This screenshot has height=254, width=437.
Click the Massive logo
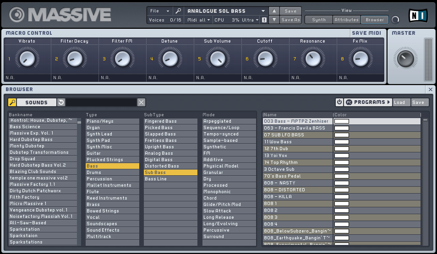(x=60, y=15)
